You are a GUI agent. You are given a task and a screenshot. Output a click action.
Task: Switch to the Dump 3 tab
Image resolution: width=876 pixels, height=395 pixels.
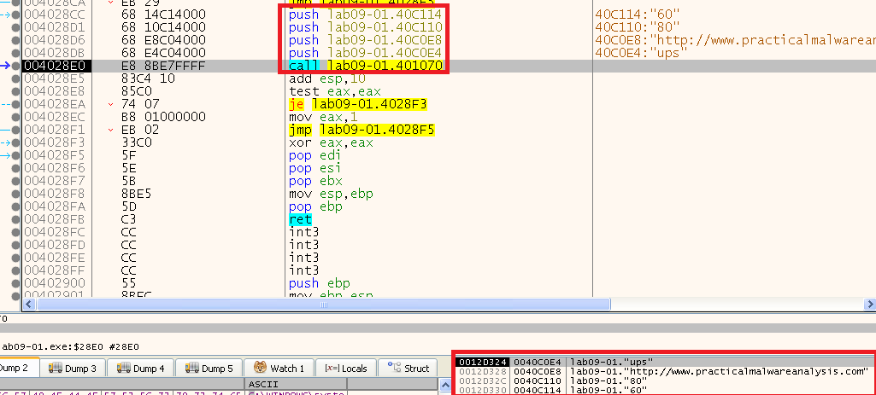(73, 369)
